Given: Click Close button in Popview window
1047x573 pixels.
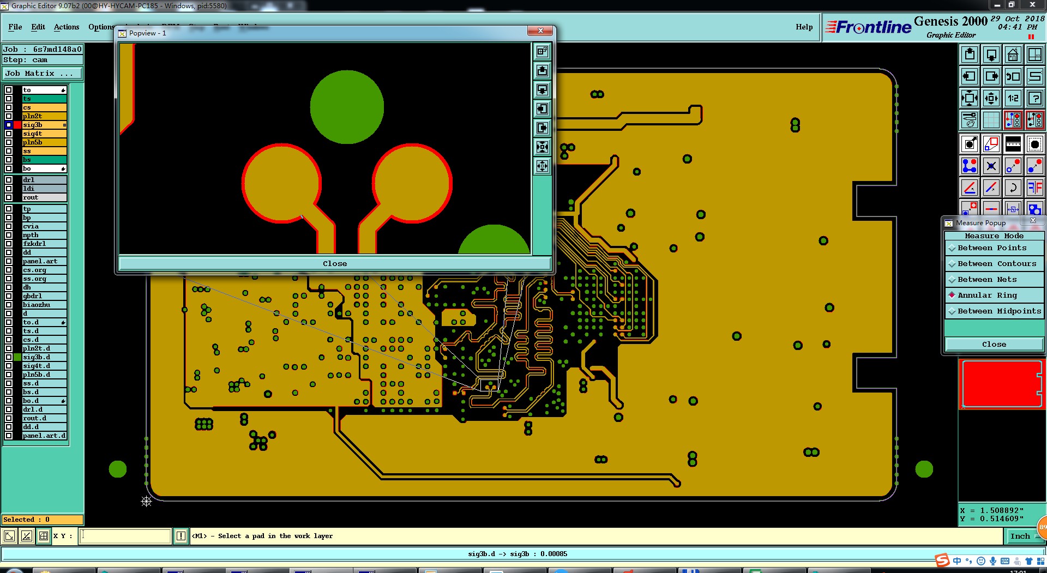Looking at the screenshot, I should point(335,263).
